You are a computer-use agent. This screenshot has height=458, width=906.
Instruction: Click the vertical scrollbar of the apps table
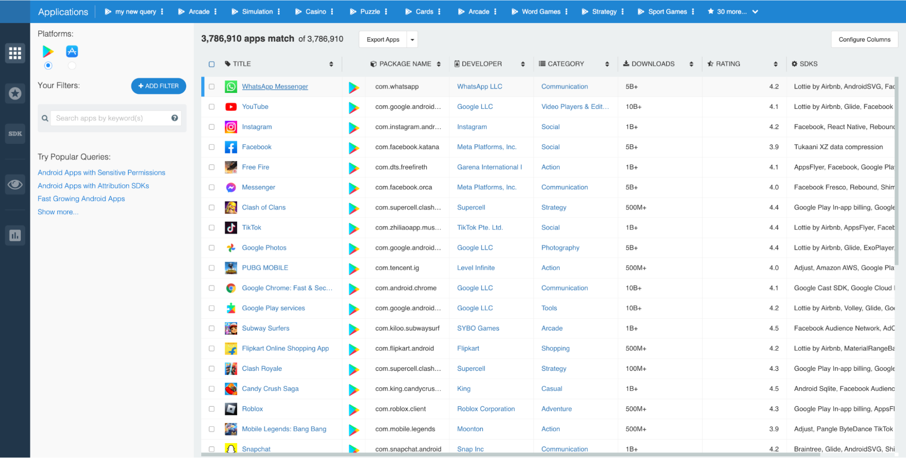pos(897,171)
